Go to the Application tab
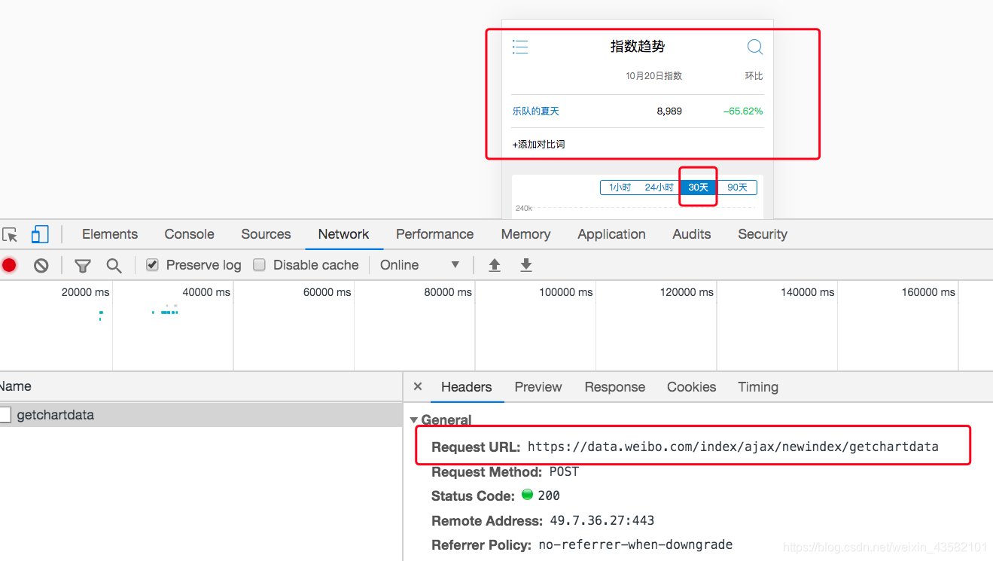993x561 pixels. tap(611, 234)
